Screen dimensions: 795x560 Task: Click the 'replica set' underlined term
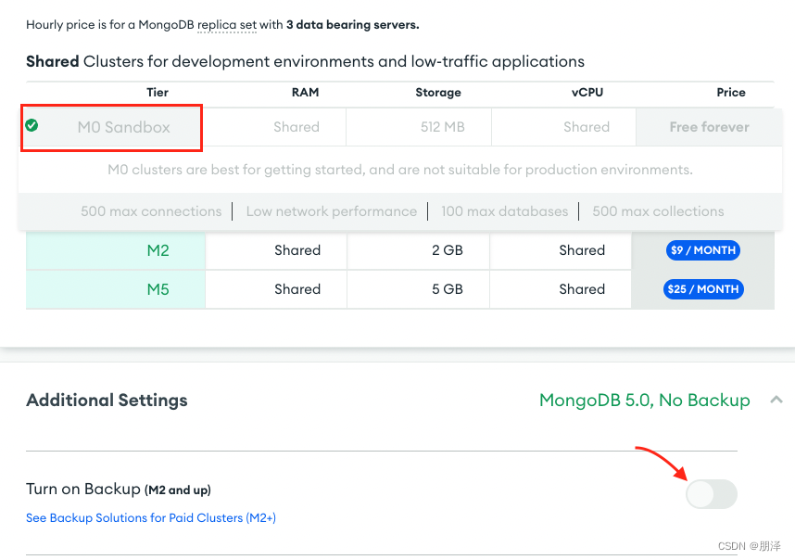tap(227, 25)
